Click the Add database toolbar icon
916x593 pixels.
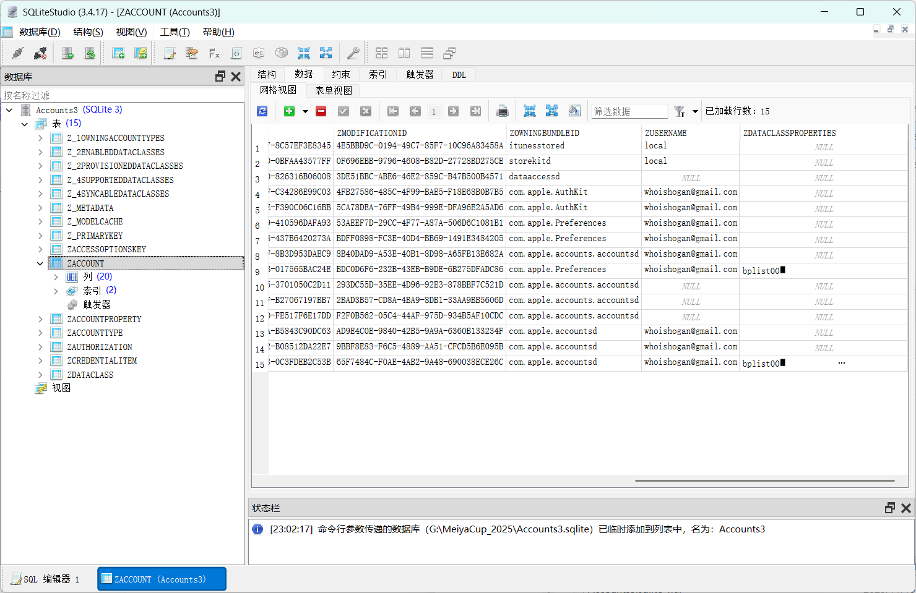(x=67, y=53)
